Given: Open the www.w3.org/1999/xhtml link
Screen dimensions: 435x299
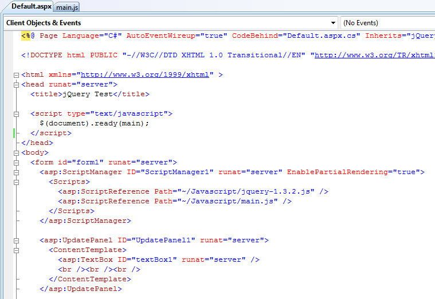Looking at the screenshot, I should [x=145, y=74].
